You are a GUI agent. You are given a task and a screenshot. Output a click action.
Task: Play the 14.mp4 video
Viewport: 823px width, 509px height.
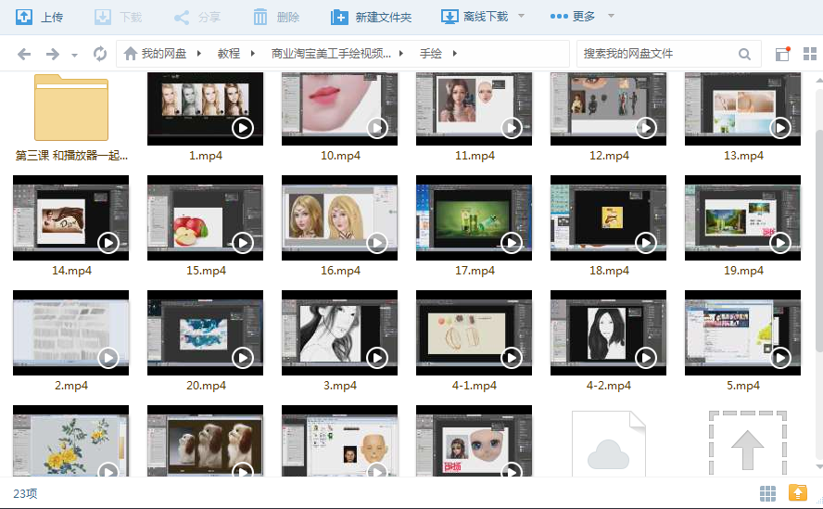coord(108,243)
